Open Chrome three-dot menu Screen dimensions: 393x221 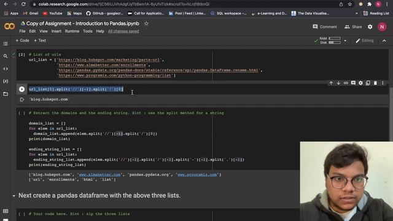(x=387, y=4)
